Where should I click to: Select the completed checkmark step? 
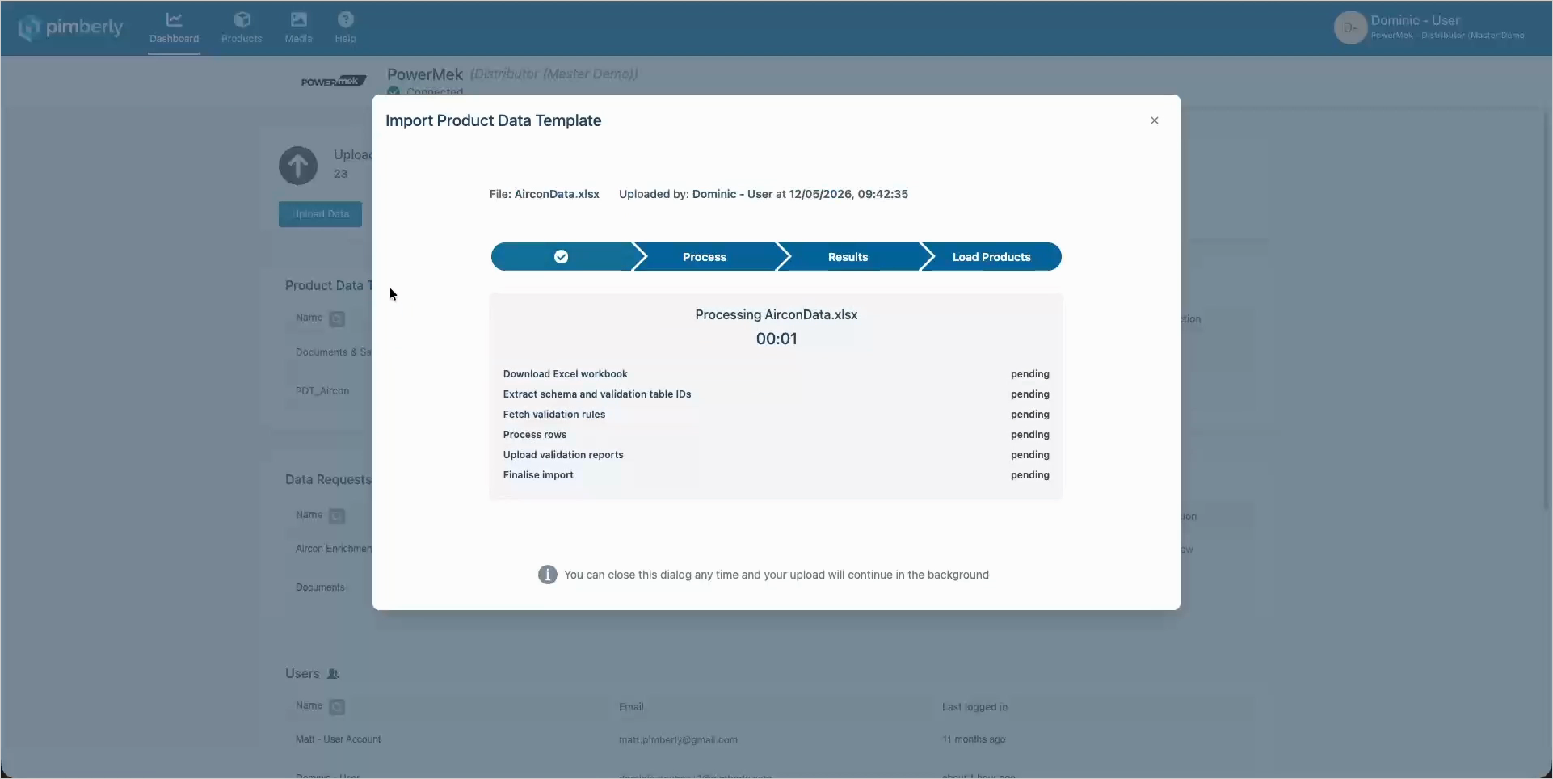[x=562, y=257]
